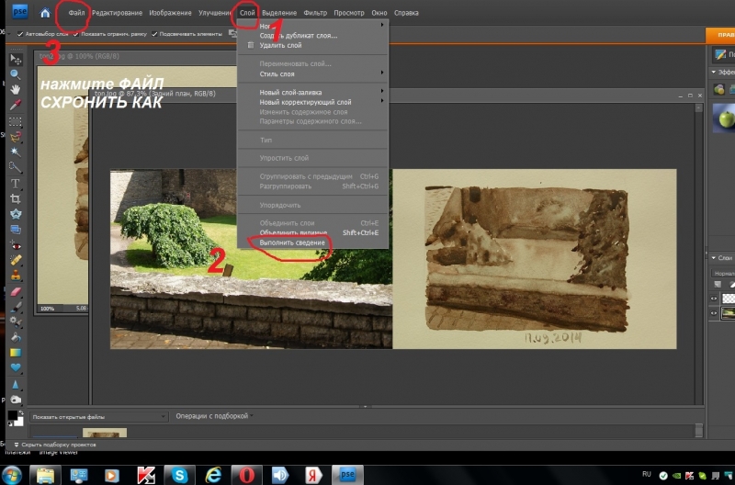The image size is (735, 485).
Task: Select the Gradient tool
Action: 15,352
